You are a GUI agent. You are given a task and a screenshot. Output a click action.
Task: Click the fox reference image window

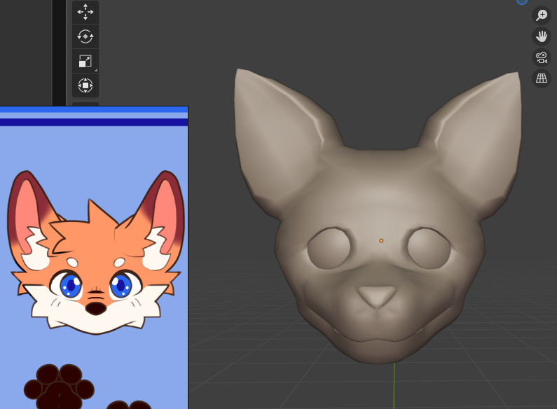(x=94, y=258)
